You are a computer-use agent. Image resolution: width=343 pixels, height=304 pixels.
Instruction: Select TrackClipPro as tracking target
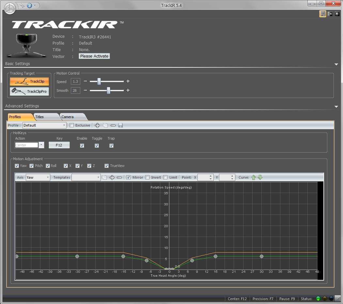29,91
